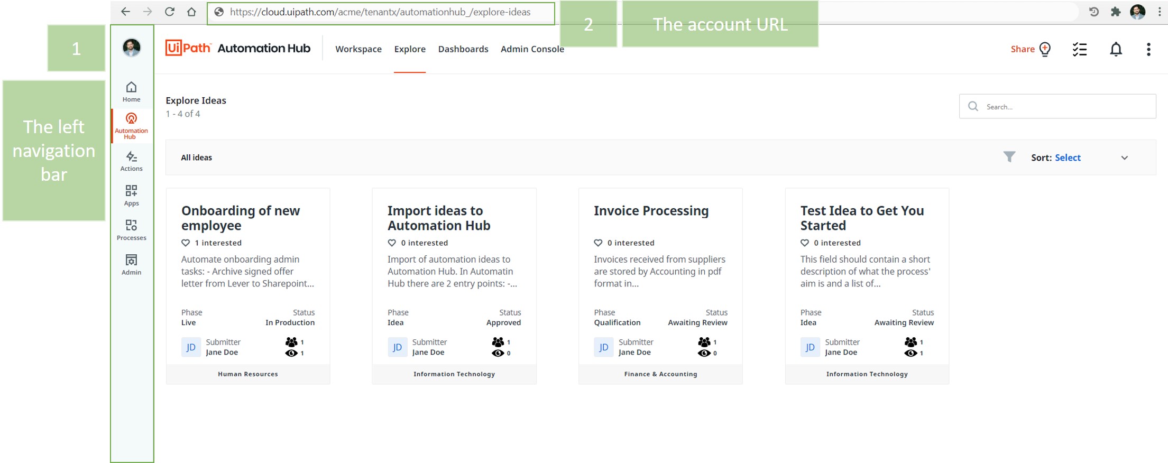Click Human Resources category label

248,374
